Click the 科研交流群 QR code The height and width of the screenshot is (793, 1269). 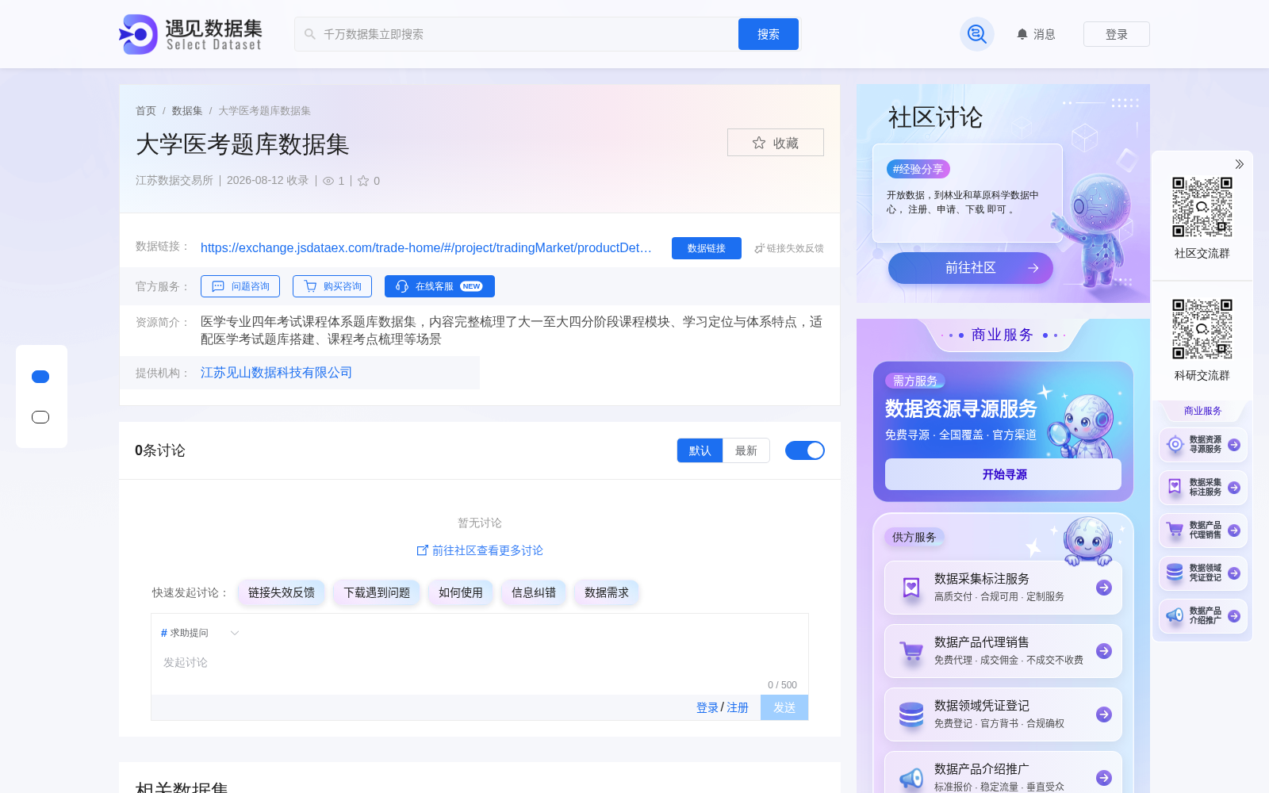[x=1202, y=329]
